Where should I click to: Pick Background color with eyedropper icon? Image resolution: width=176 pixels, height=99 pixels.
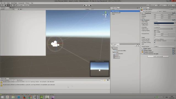[175, 23]
